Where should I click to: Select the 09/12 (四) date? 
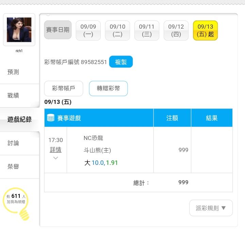tap(176, 30)
